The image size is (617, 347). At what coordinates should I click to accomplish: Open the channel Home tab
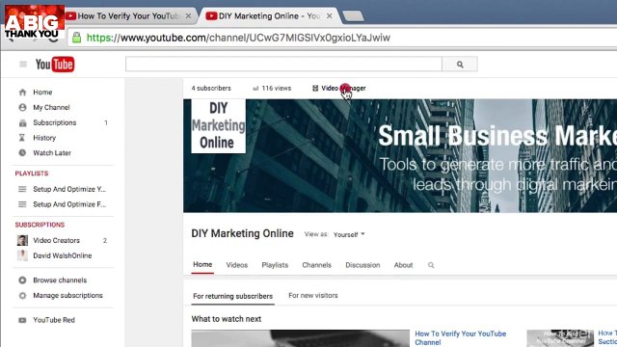point(202,265)
